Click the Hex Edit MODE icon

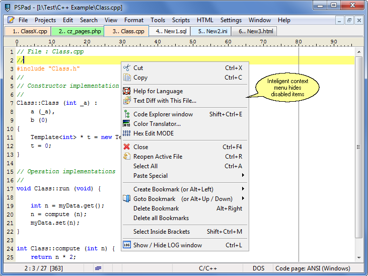coord(127,133)
